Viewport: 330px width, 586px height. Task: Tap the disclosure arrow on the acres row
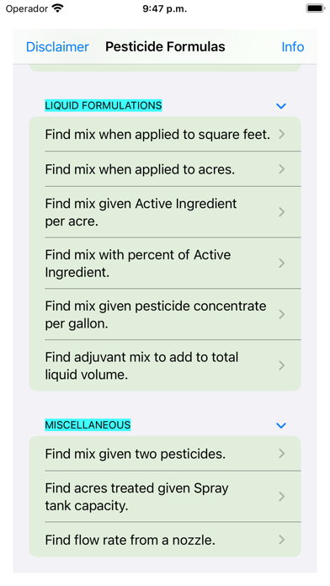[282, 169]
